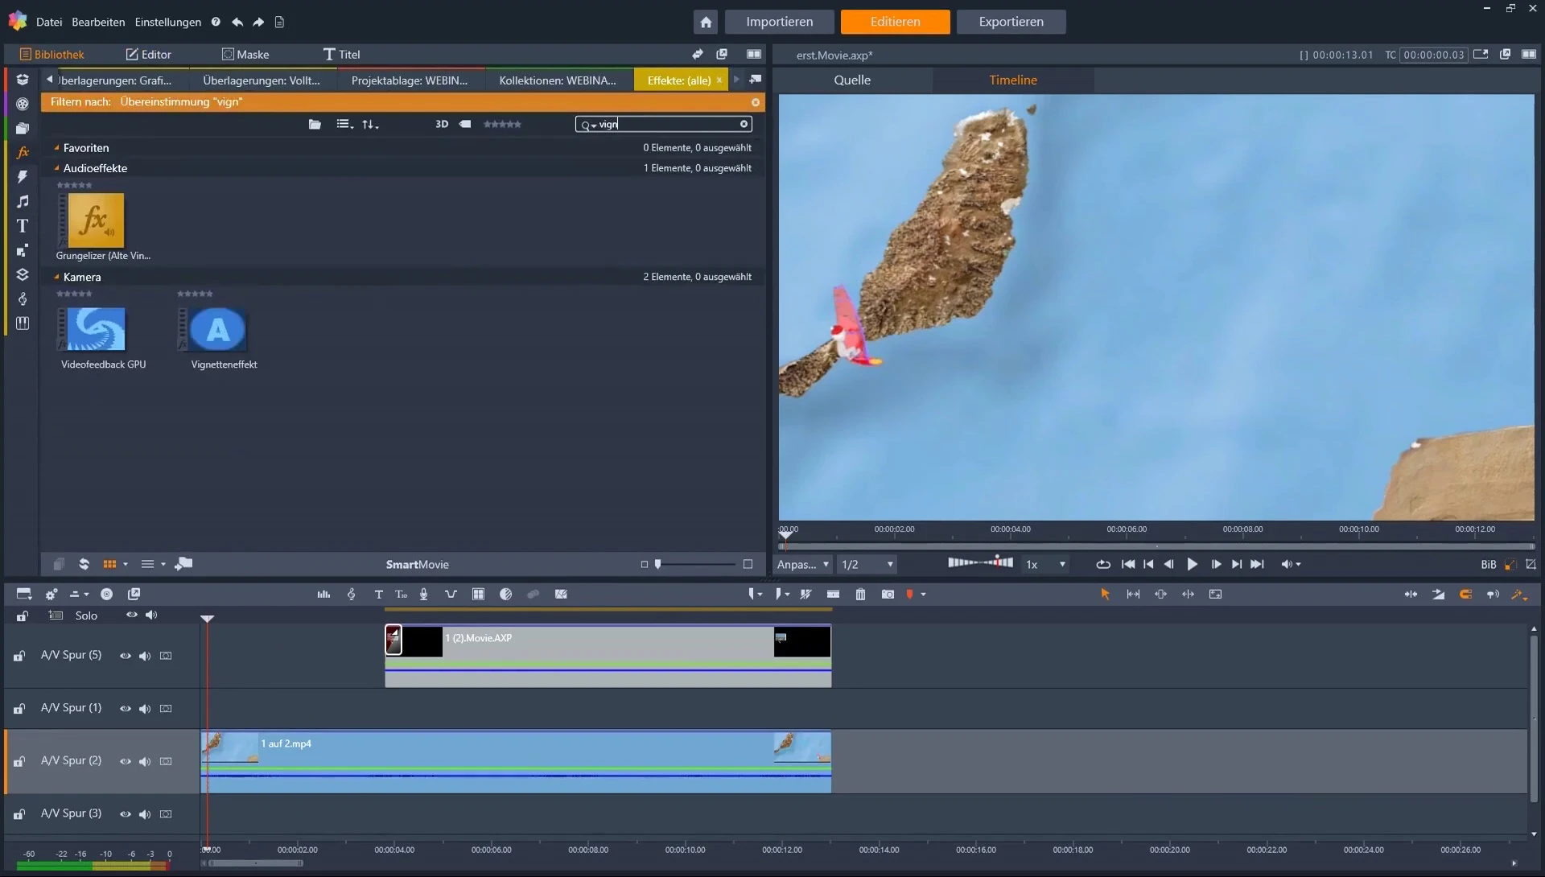This screenshot has width=1545, height=877.
Task: Click the split clip razor tool
Action: [x=833, y=595]
